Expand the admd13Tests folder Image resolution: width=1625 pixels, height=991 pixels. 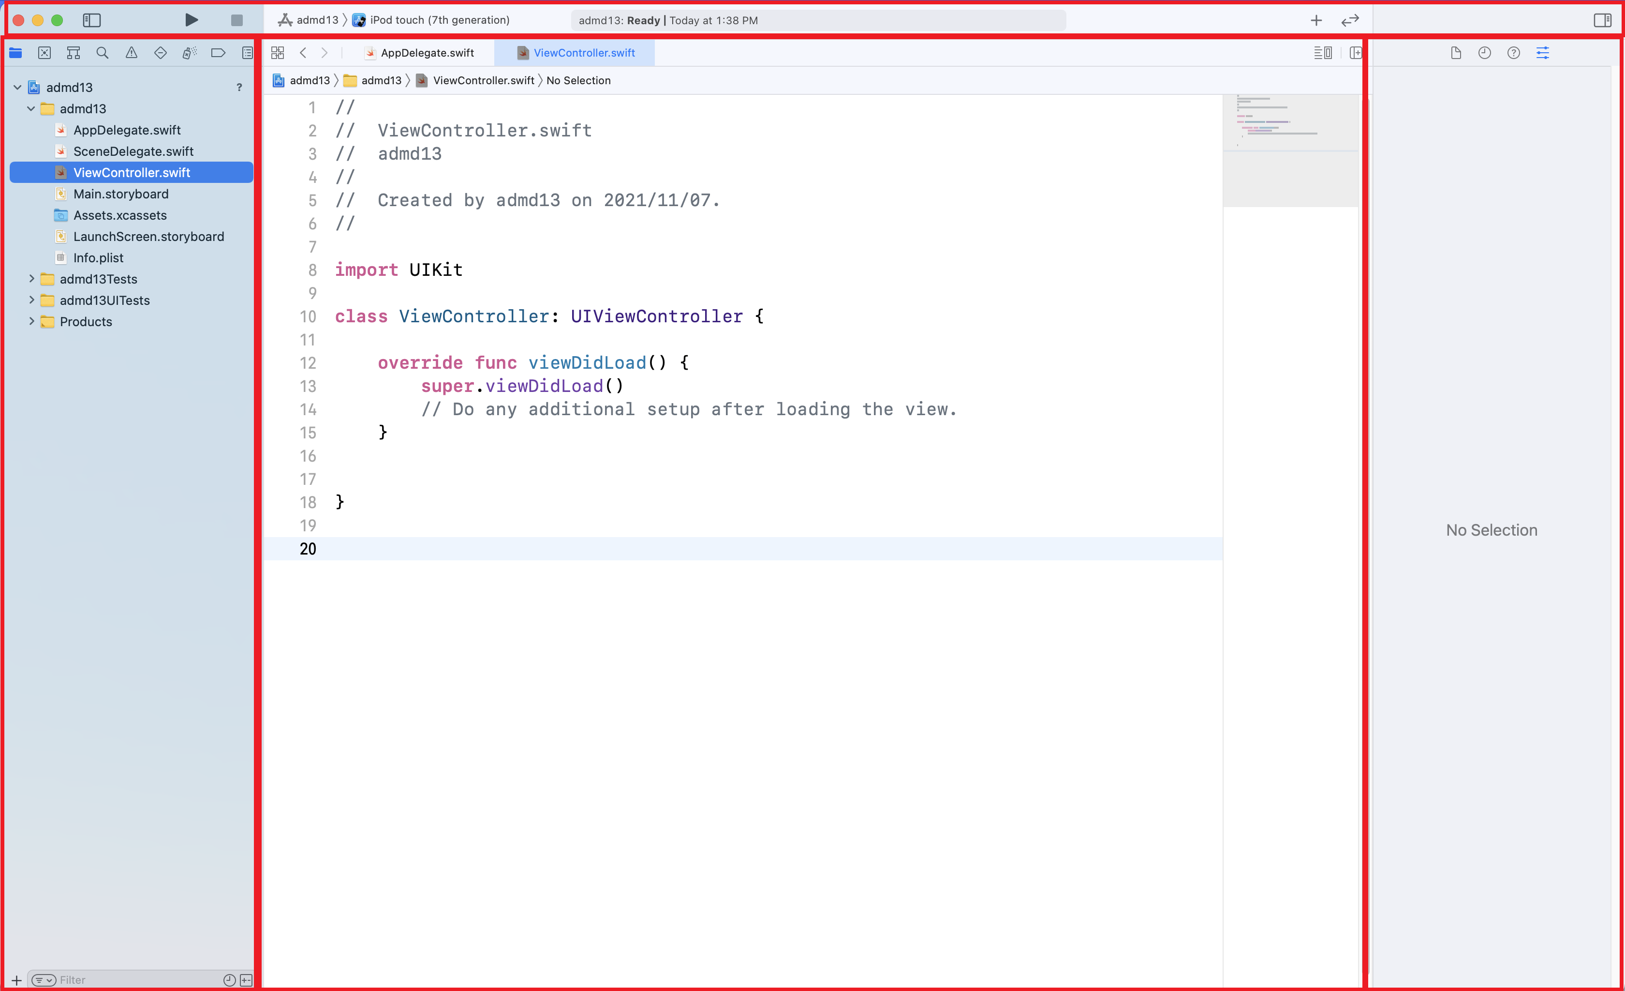(31, 279)
